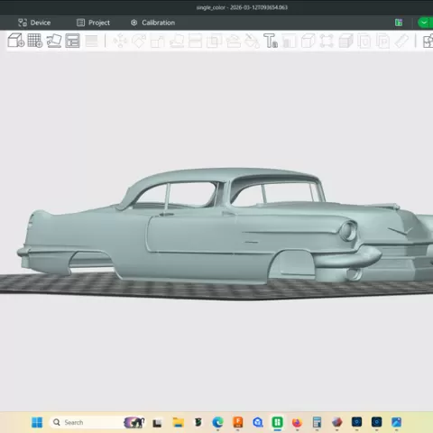Screen dimensions: 433x433
Task: Click the Arrange all objects icon
Action: point(72,41)
